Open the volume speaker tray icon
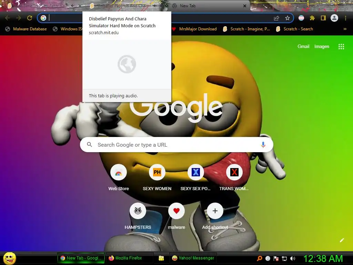Screen dimensions: 353x265 coord(292,258)
